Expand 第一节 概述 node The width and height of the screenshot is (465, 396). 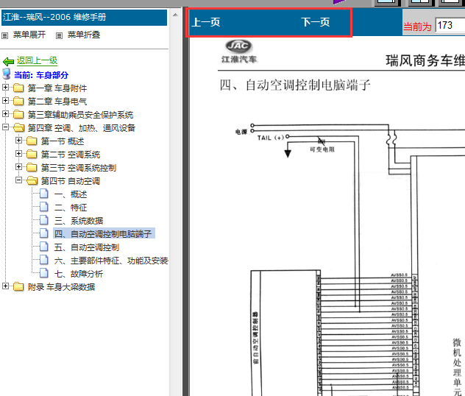(x=18, y=141)
